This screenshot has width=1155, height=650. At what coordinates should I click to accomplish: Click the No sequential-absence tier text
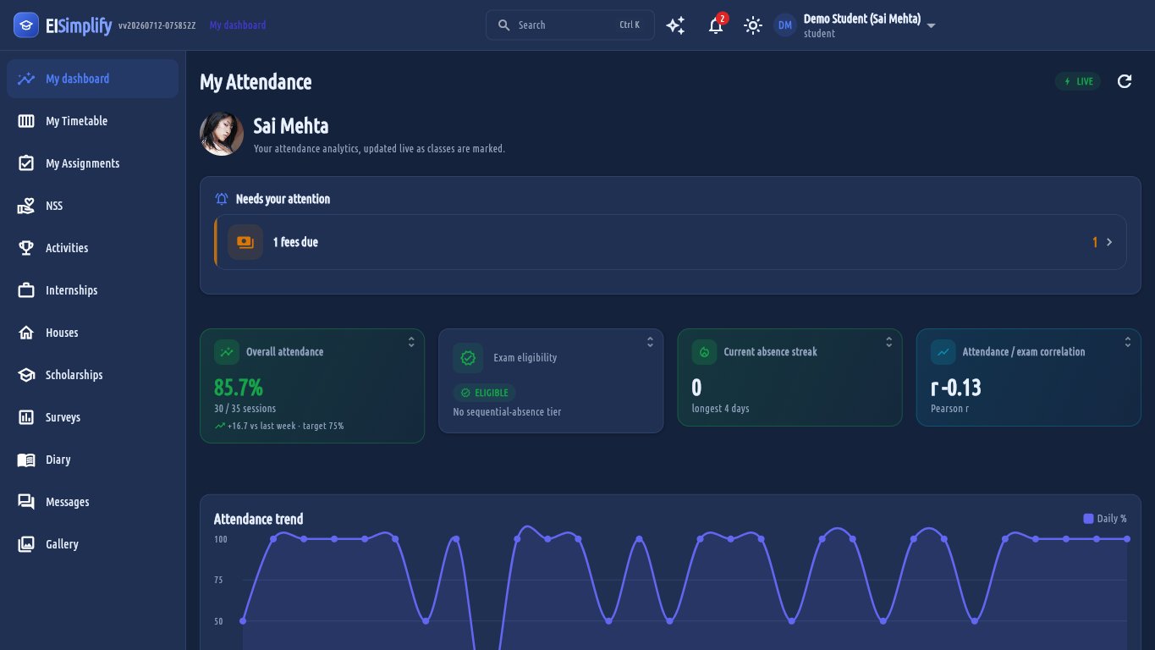coord(507,412)
